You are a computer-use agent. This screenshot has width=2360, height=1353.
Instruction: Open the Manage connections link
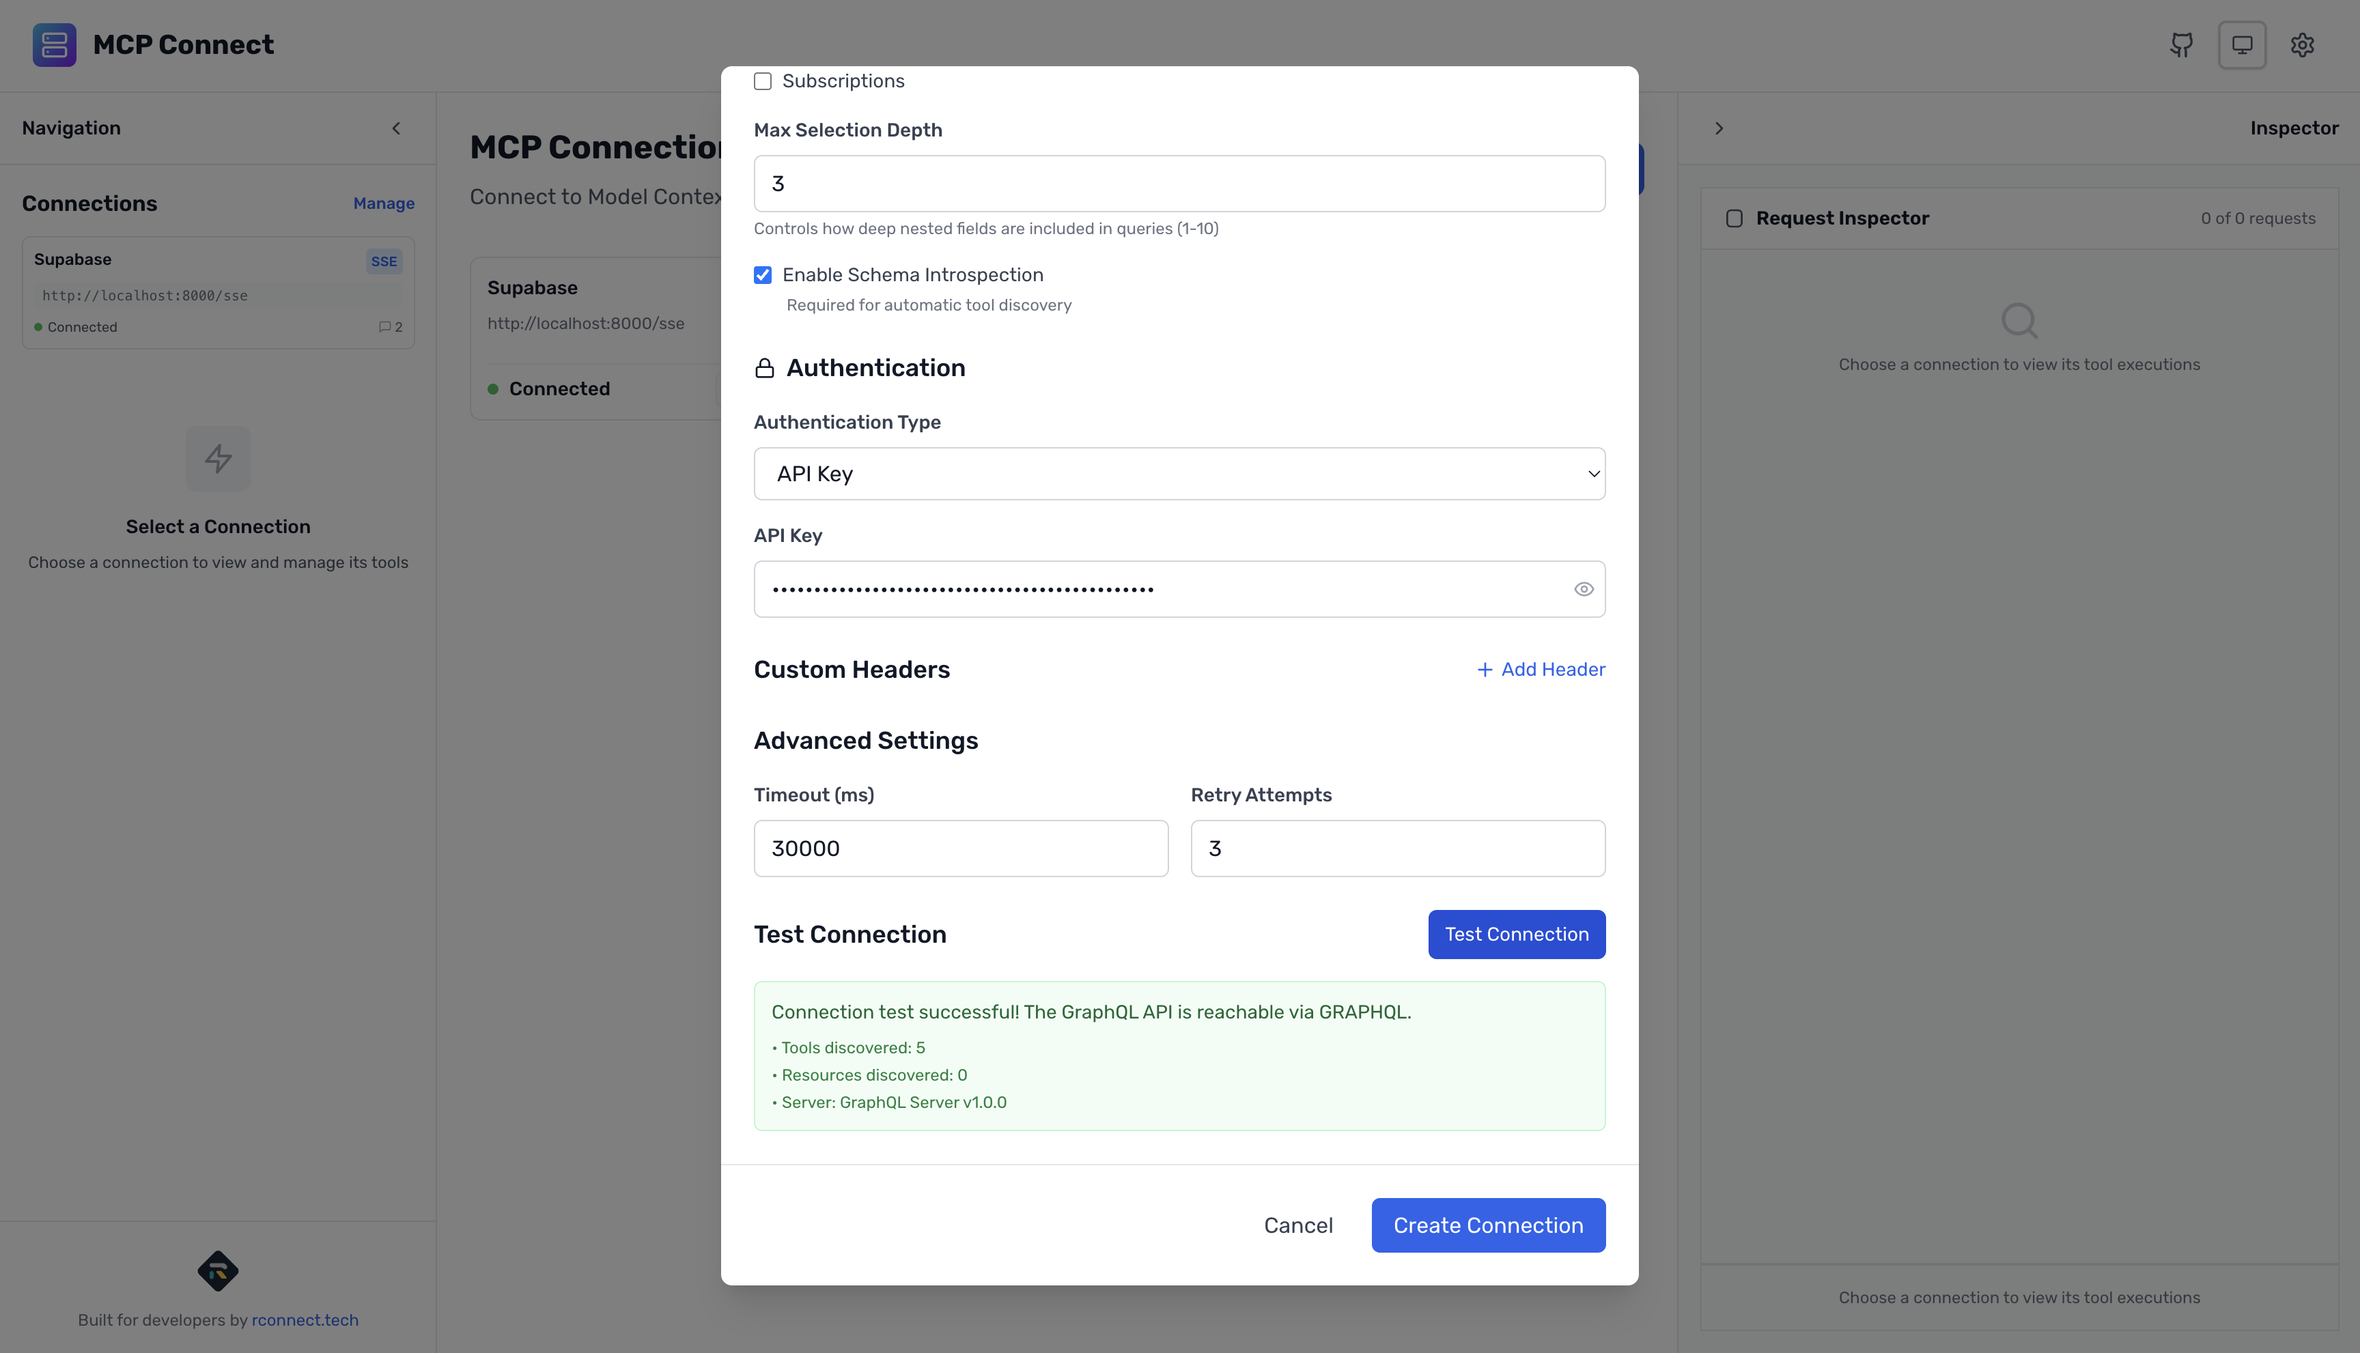[x=383, y=203]
